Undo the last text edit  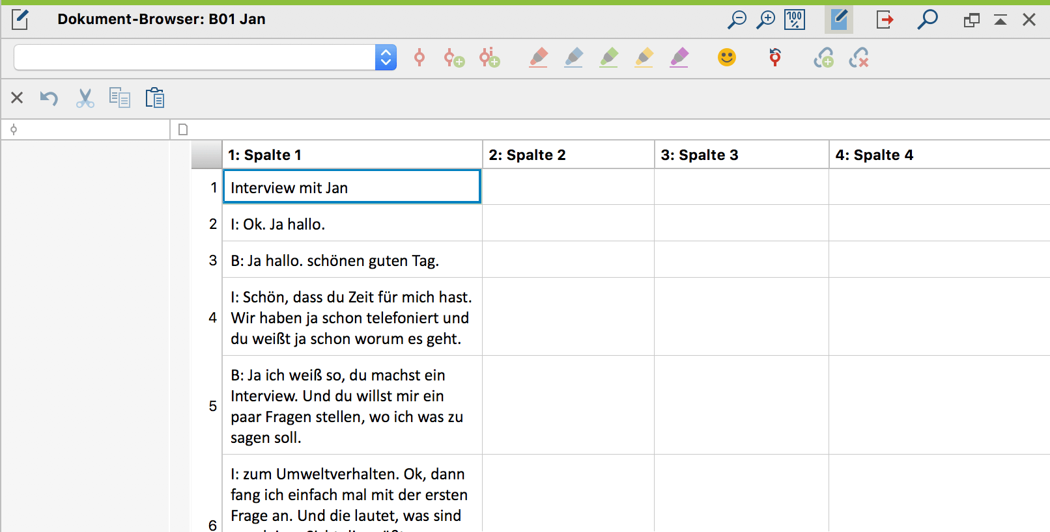click(x=50, y=98)
